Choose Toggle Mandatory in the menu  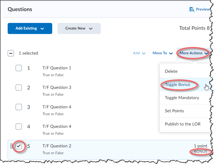tap(182, 98)
